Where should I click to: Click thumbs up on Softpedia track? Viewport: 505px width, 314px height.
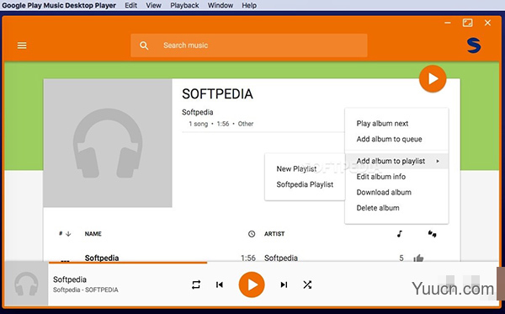(x=418, y=258)
